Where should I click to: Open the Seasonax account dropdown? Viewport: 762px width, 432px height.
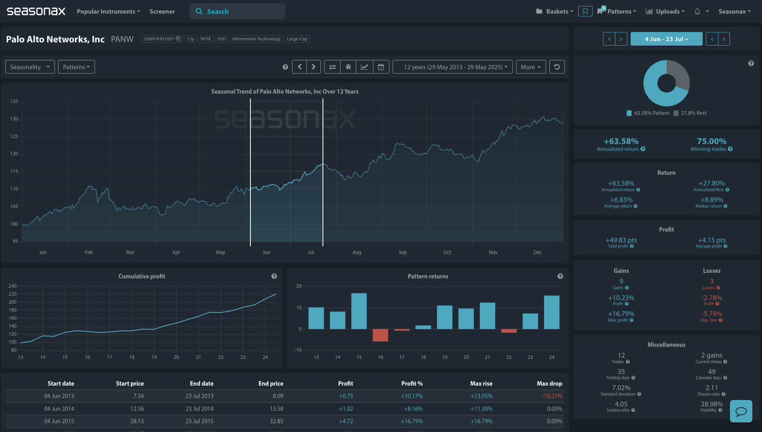[734, 11]
